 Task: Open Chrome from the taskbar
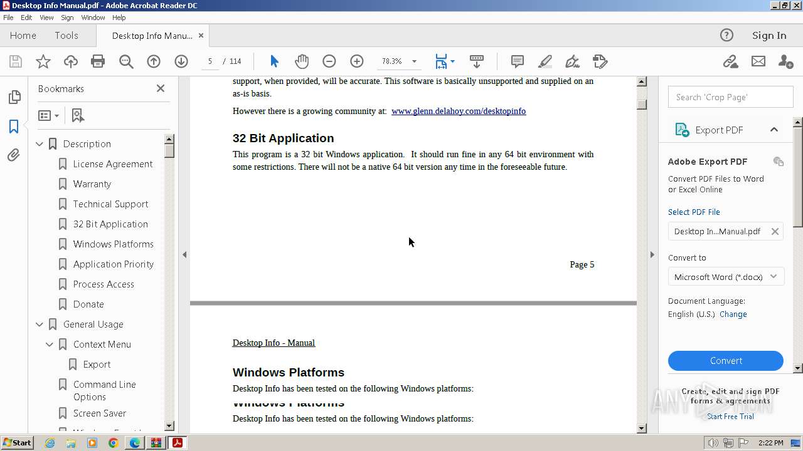point(114,443)
